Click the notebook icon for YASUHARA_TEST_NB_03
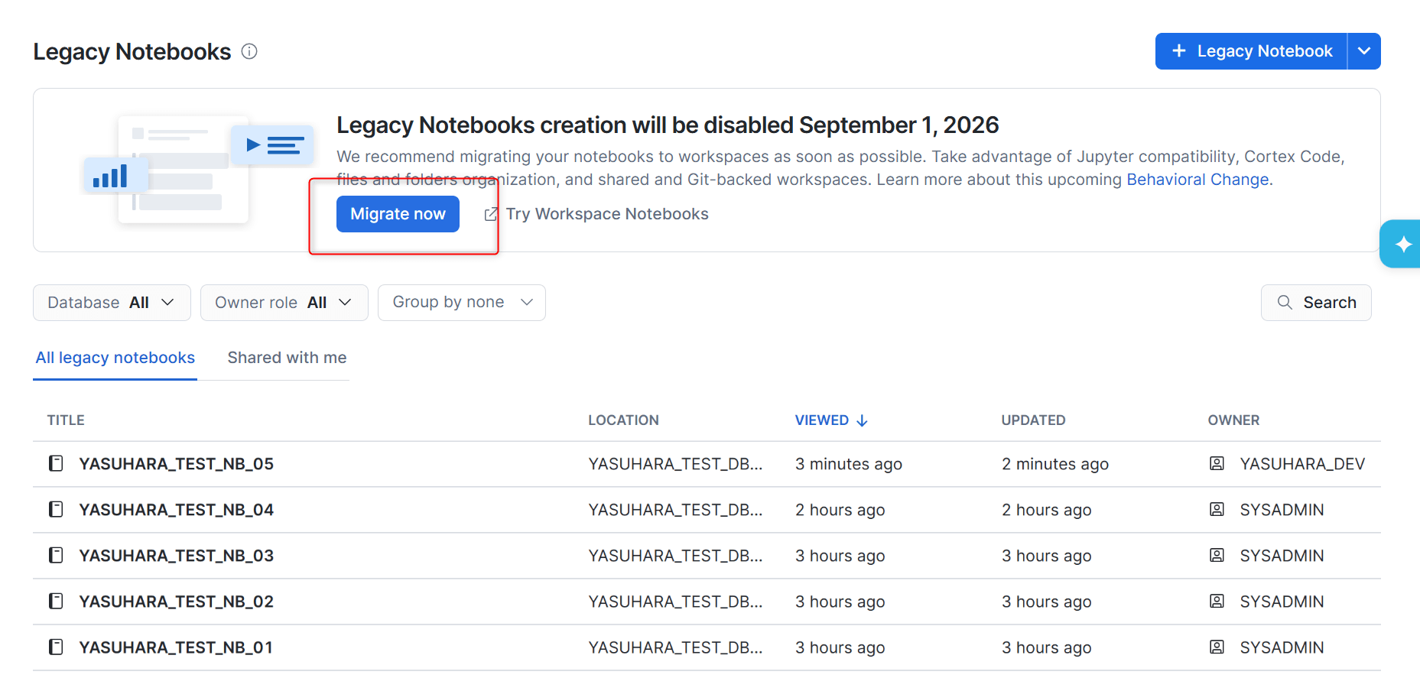1420x678 pixels. click(56, 555)
